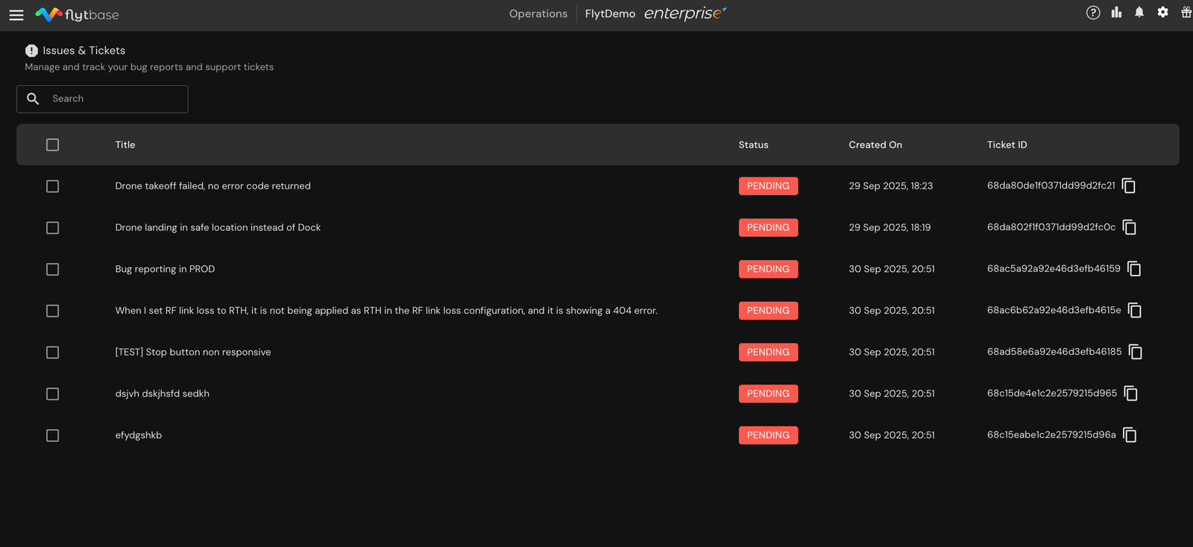This screenshot has width=1193, height=547.
Task: Copy ticket ID 68ac5a92a92e46d3efb46159
Action: (x=1134, y=269)
